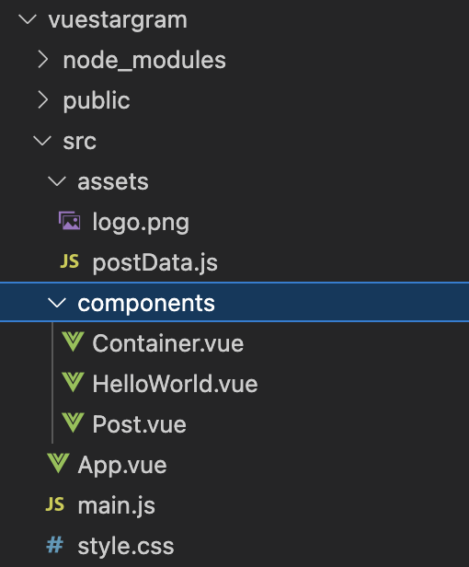Open the postData.js file

[155, 262]
